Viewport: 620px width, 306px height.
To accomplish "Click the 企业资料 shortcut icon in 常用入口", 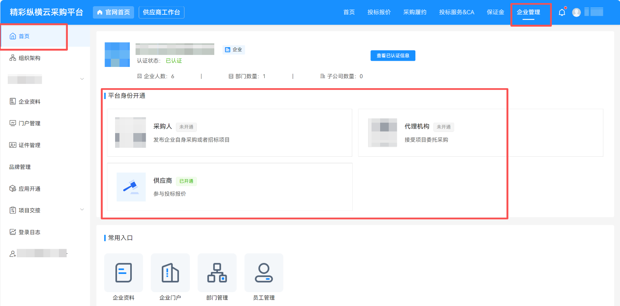I will (124, 273).
